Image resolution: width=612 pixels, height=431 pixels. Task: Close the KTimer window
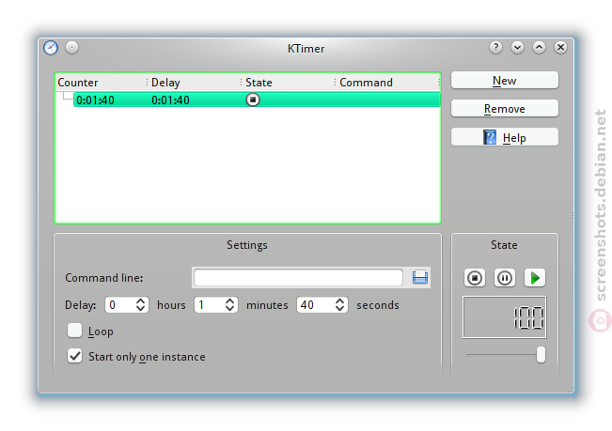coord(560,48)
